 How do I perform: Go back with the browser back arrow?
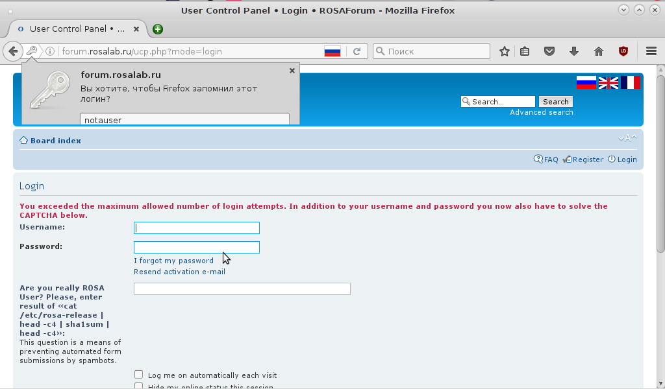(x=13, y=51)
